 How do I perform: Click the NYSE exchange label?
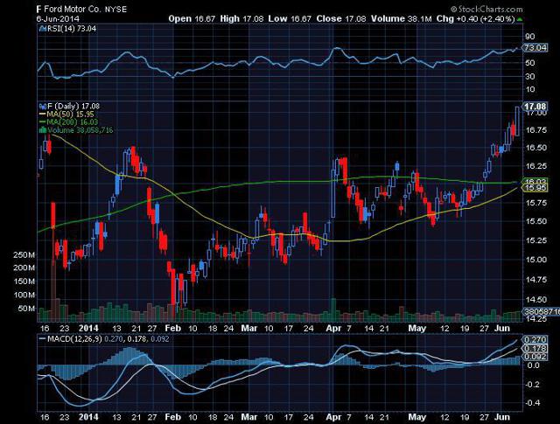[x=115, y=10]
